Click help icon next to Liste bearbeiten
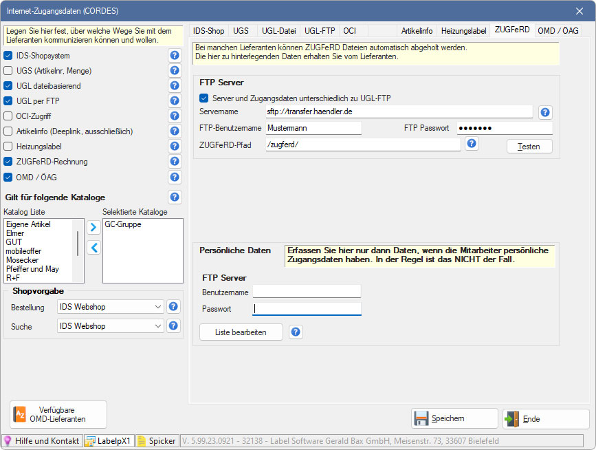Viewport: 596px width, 450px height. [296, 332]
